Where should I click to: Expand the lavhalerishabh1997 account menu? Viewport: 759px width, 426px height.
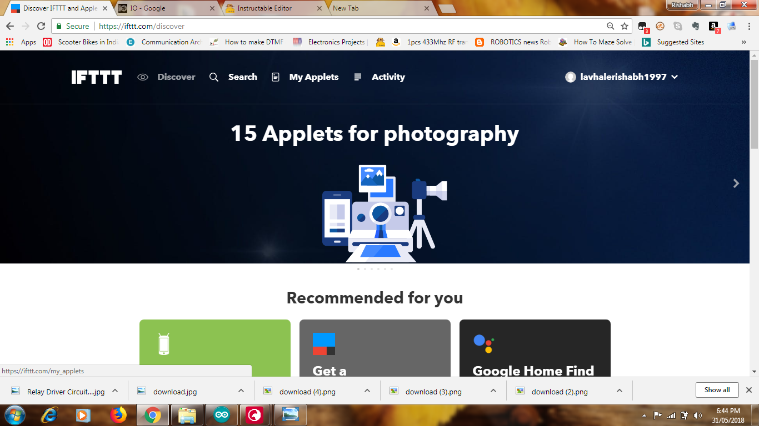click(x=622, y=77)
